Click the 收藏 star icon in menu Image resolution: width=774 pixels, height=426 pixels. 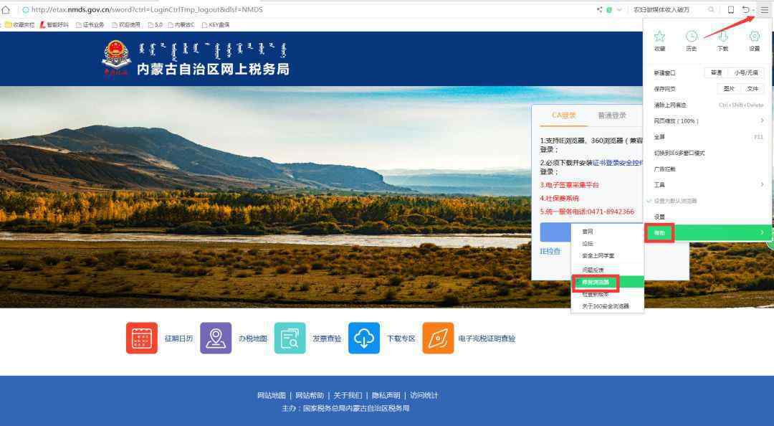pyautogui.click(x=659, y=37)
